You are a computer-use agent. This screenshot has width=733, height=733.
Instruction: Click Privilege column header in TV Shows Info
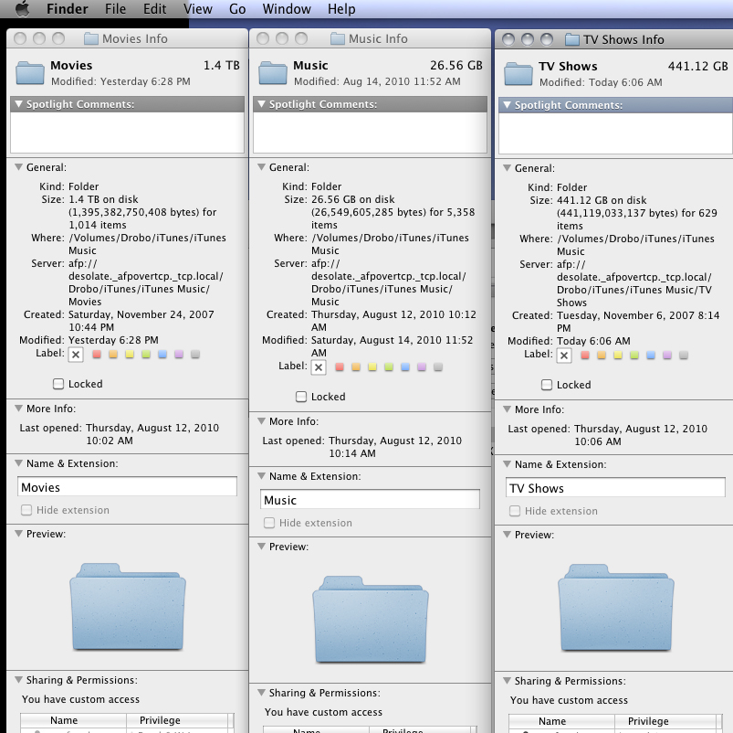point(665,721)
